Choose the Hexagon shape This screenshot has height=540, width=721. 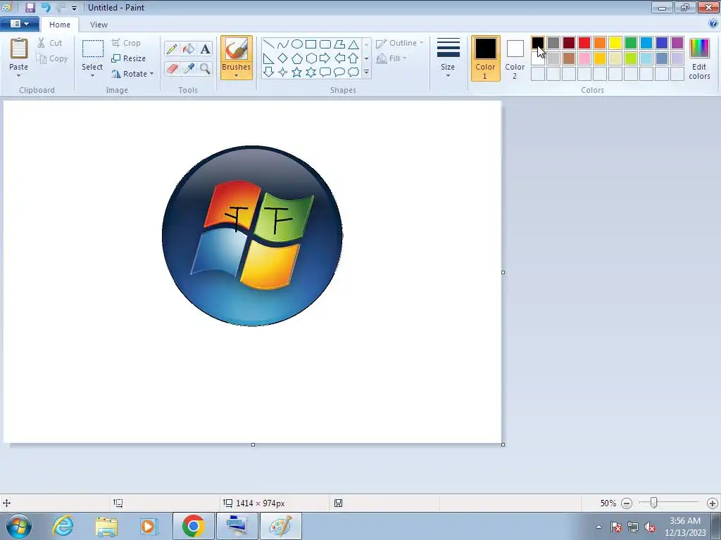[311, 58]
